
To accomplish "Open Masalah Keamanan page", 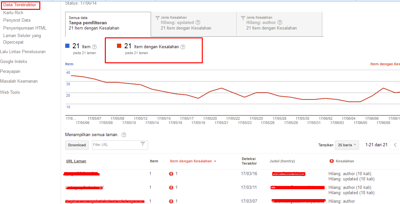I will tap(19, 81).
